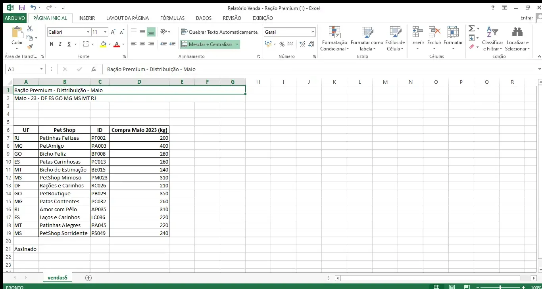This screenshot has height=289, width=542.
Task: Click Entrar sign-in link
Action: click(x=527, y=18)
